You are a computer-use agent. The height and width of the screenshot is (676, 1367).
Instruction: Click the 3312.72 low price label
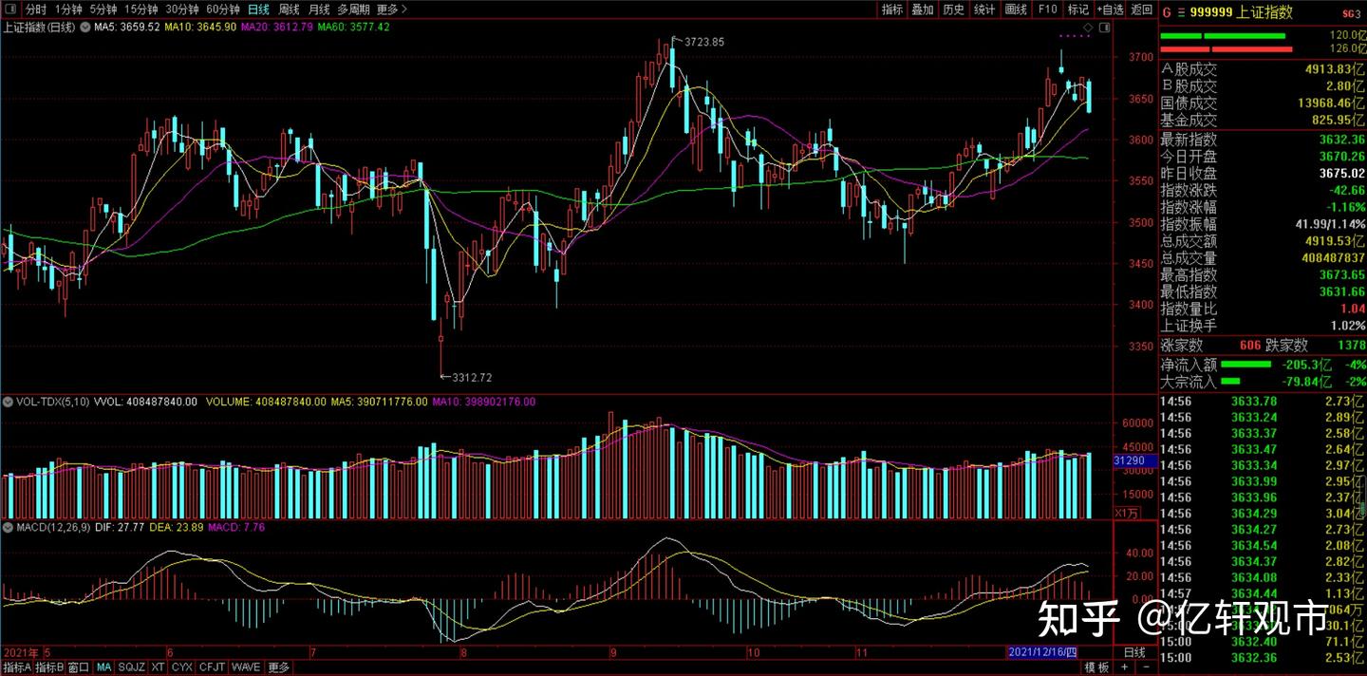[x=473, y=377]
